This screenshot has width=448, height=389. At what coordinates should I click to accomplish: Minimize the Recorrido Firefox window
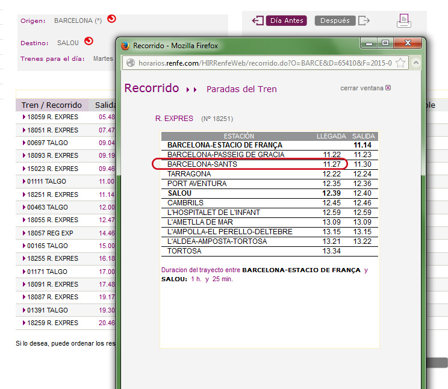point(369,43)
